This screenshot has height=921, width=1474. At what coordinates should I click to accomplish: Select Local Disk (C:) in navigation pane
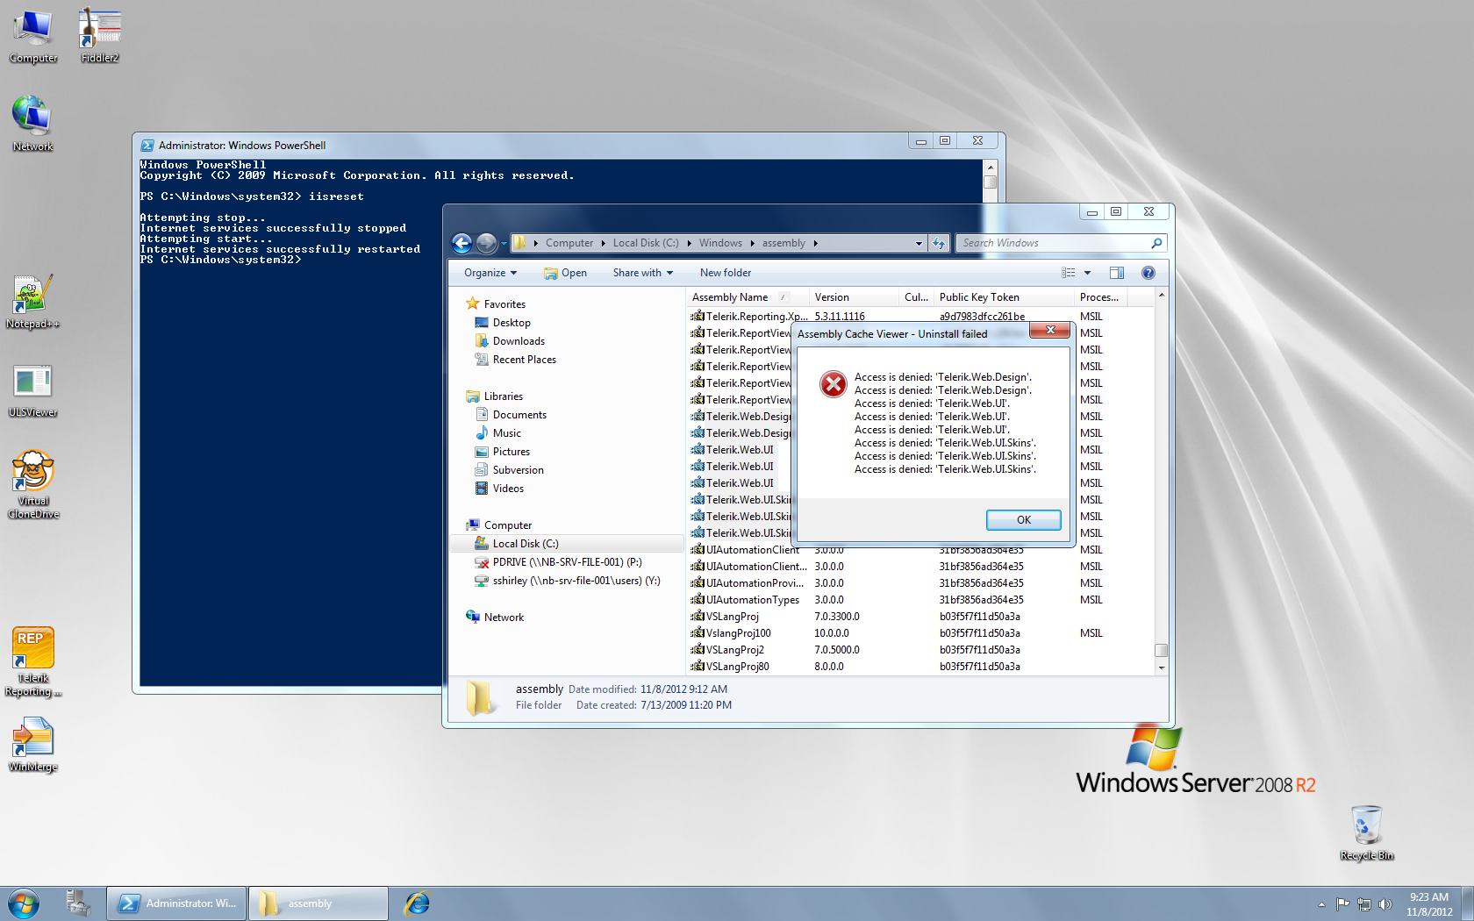coord(567,544)
